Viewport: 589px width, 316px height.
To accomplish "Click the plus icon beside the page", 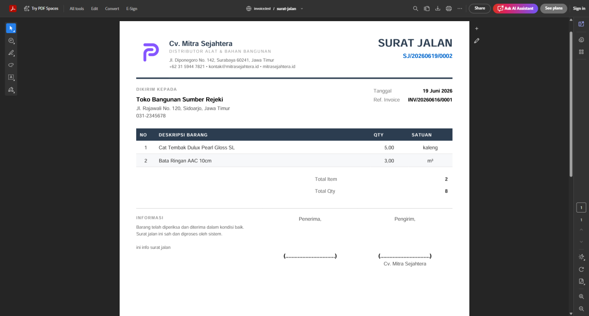I will click(x=477, y=29).
